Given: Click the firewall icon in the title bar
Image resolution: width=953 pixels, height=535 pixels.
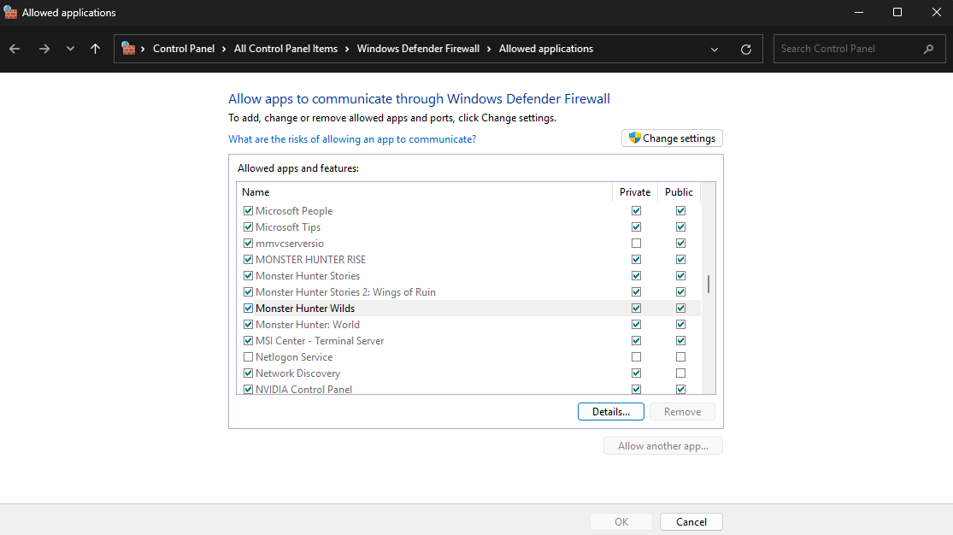Looking at the screenshot, I should coord(11,13).
